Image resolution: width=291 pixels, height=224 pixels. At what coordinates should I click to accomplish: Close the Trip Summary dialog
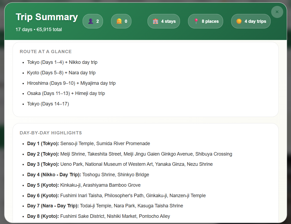click(x=277, y=12)
